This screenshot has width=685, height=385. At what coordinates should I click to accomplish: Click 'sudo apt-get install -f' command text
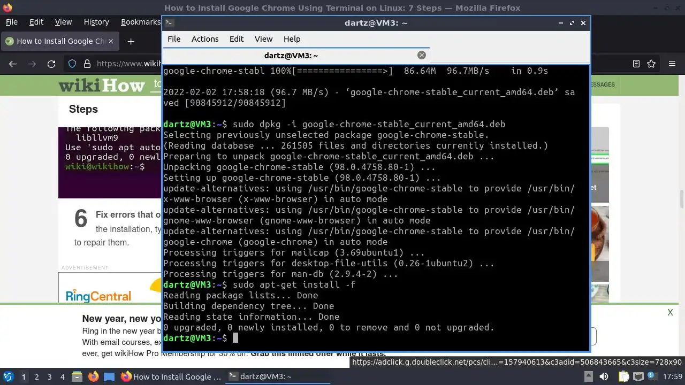point(294,284)
